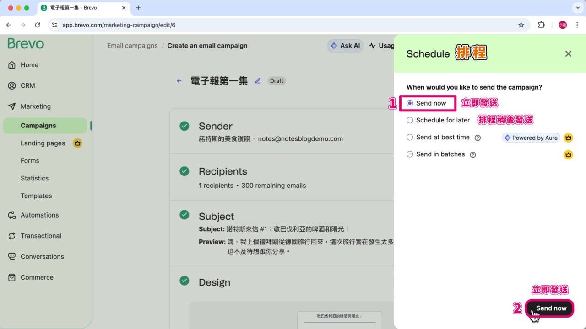
Task: Bookmark this page with star icon
Action: click(521, 25)
